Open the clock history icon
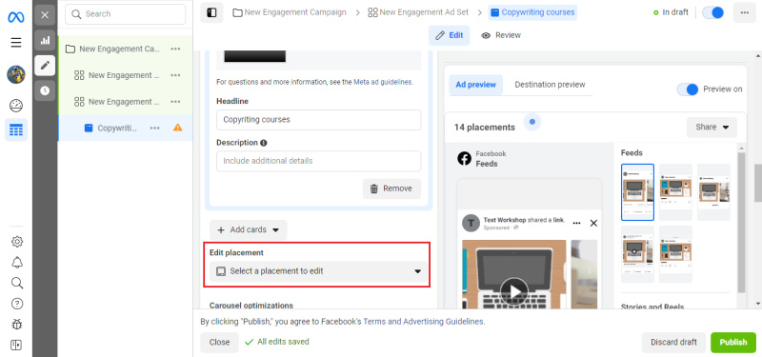 (x=45, y=90)
